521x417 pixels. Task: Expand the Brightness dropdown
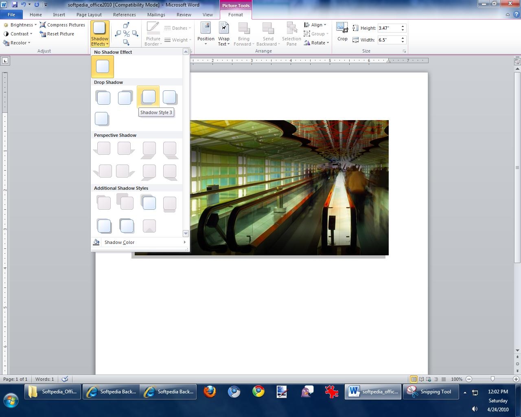point(20,25)
